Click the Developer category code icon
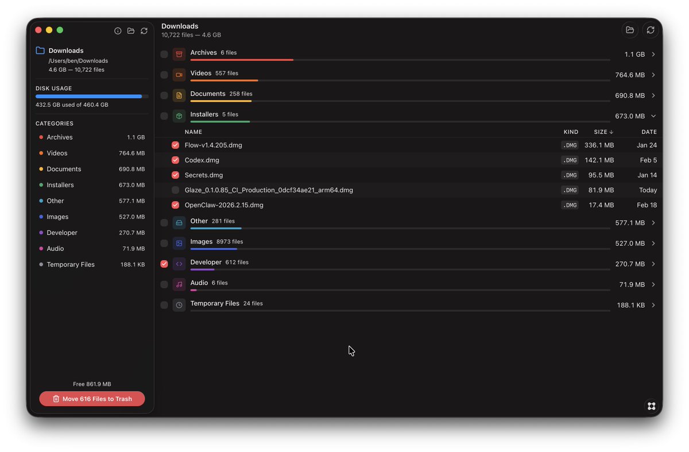 pos(179,264)
